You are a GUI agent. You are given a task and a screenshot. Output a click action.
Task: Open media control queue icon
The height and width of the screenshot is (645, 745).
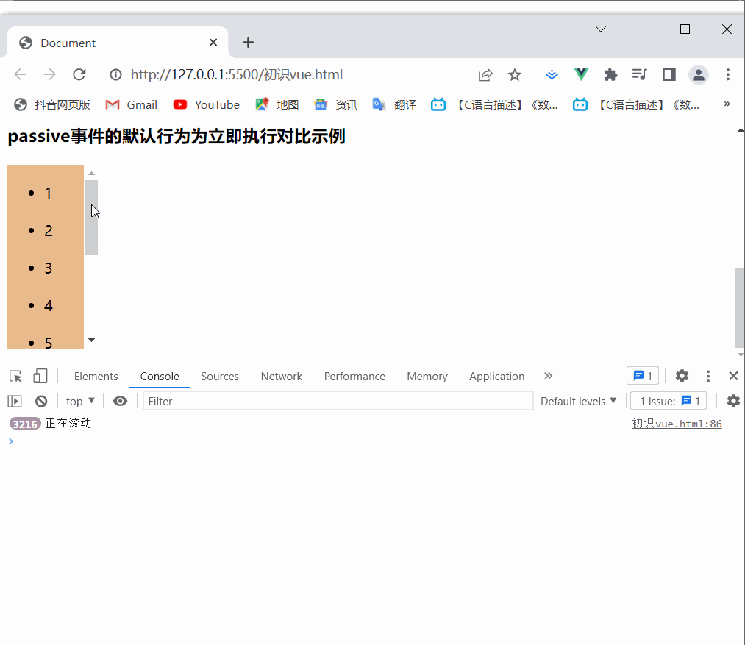click(x=640, y=74)
